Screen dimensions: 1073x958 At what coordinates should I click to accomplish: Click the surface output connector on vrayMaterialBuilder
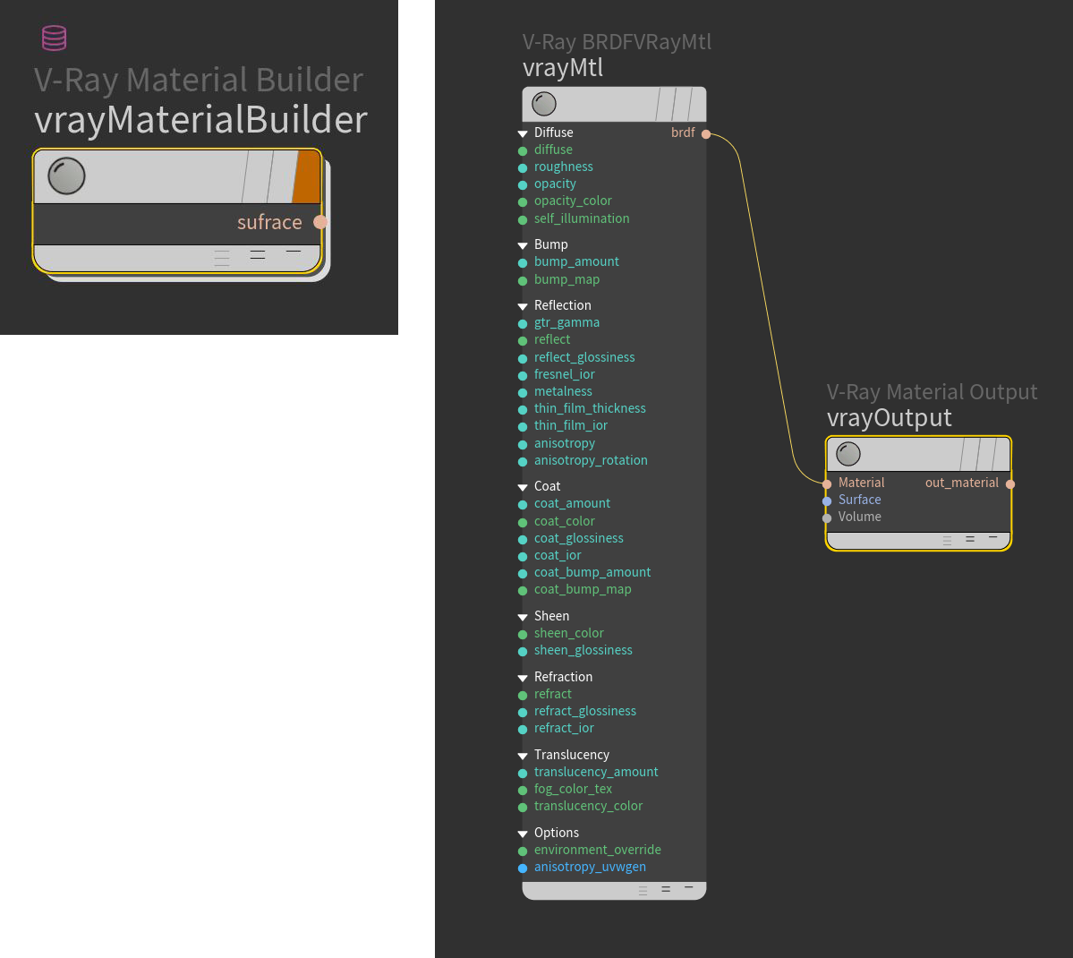pos(320,222)
